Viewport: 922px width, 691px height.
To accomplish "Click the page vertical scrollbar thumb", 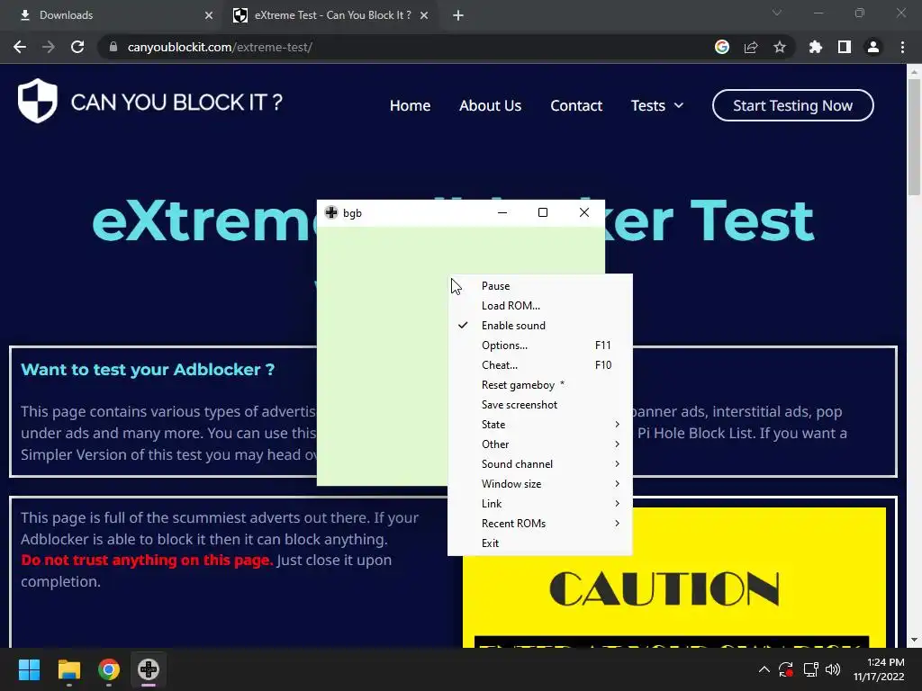I will click(x=914, y=137).
